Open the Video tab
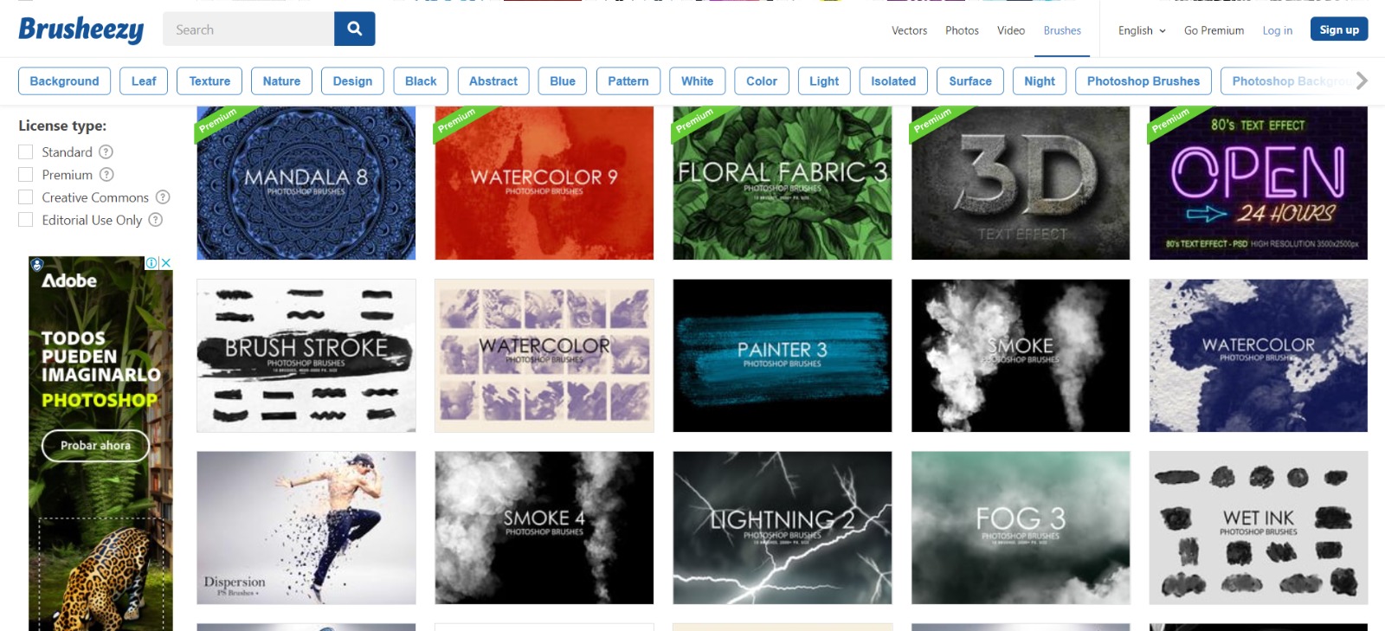Viewport: 1385px width, 631px height. 1010,30
